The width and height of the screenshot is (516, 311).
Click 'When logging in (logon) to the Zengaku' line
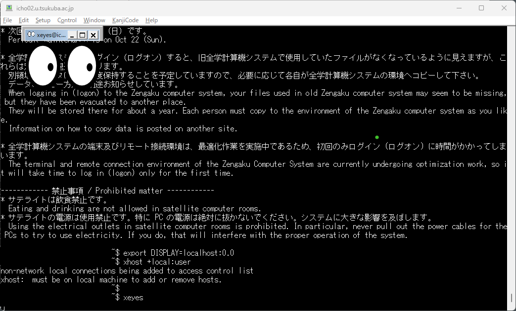(257, 93)
